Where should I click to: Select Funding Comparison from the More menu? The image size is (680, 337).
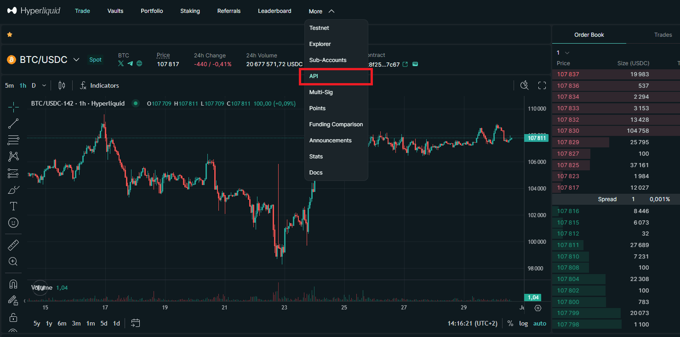point(336,124)
